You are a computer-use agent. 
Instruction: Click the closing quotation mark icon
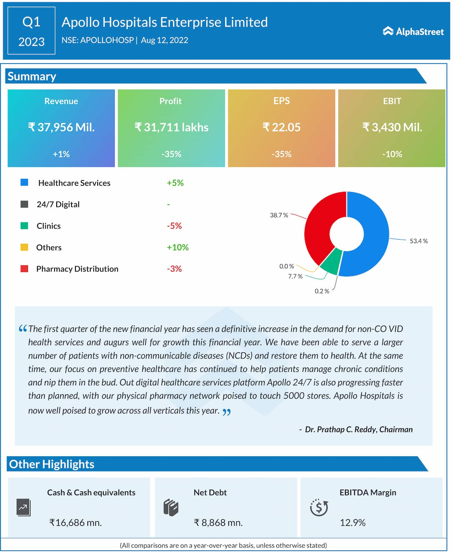[x=226, y=412]
